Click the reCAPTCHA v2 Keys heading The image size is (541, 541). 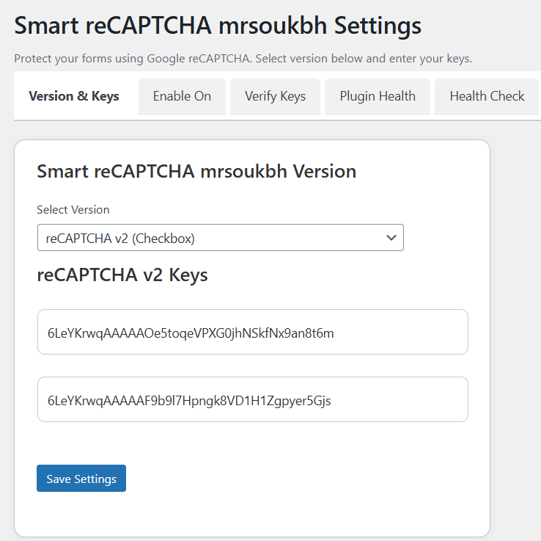click(122, 275)
